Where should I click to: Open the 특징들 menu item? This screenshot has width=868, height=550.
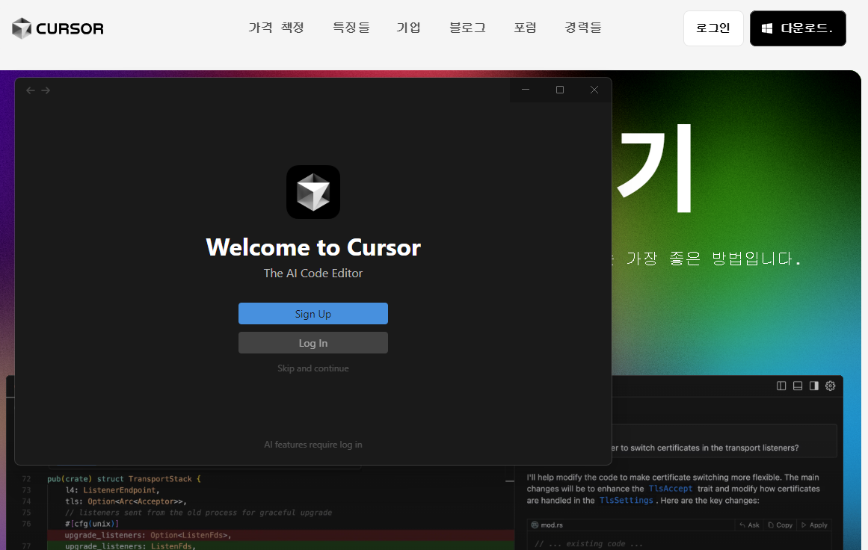[x=351, y=28]
